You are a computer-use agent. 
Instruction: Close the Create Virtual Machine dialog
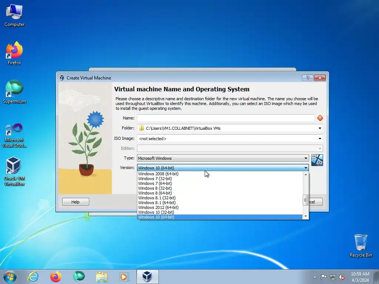320,78
